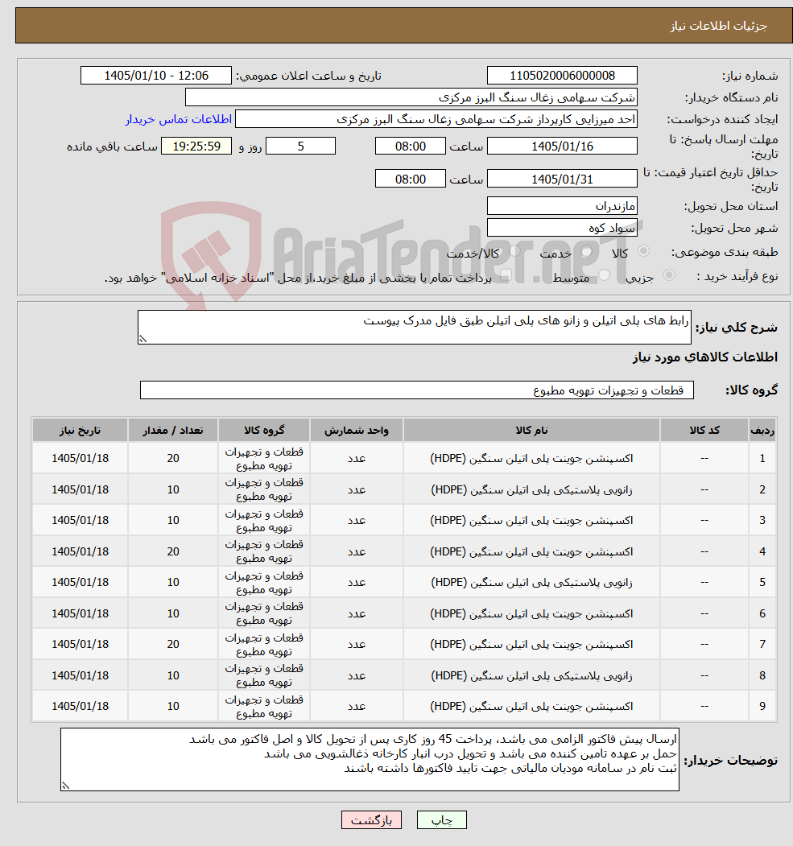Click the ردیف column header
This screenshot has height=846, width=793.
(762, 430)
